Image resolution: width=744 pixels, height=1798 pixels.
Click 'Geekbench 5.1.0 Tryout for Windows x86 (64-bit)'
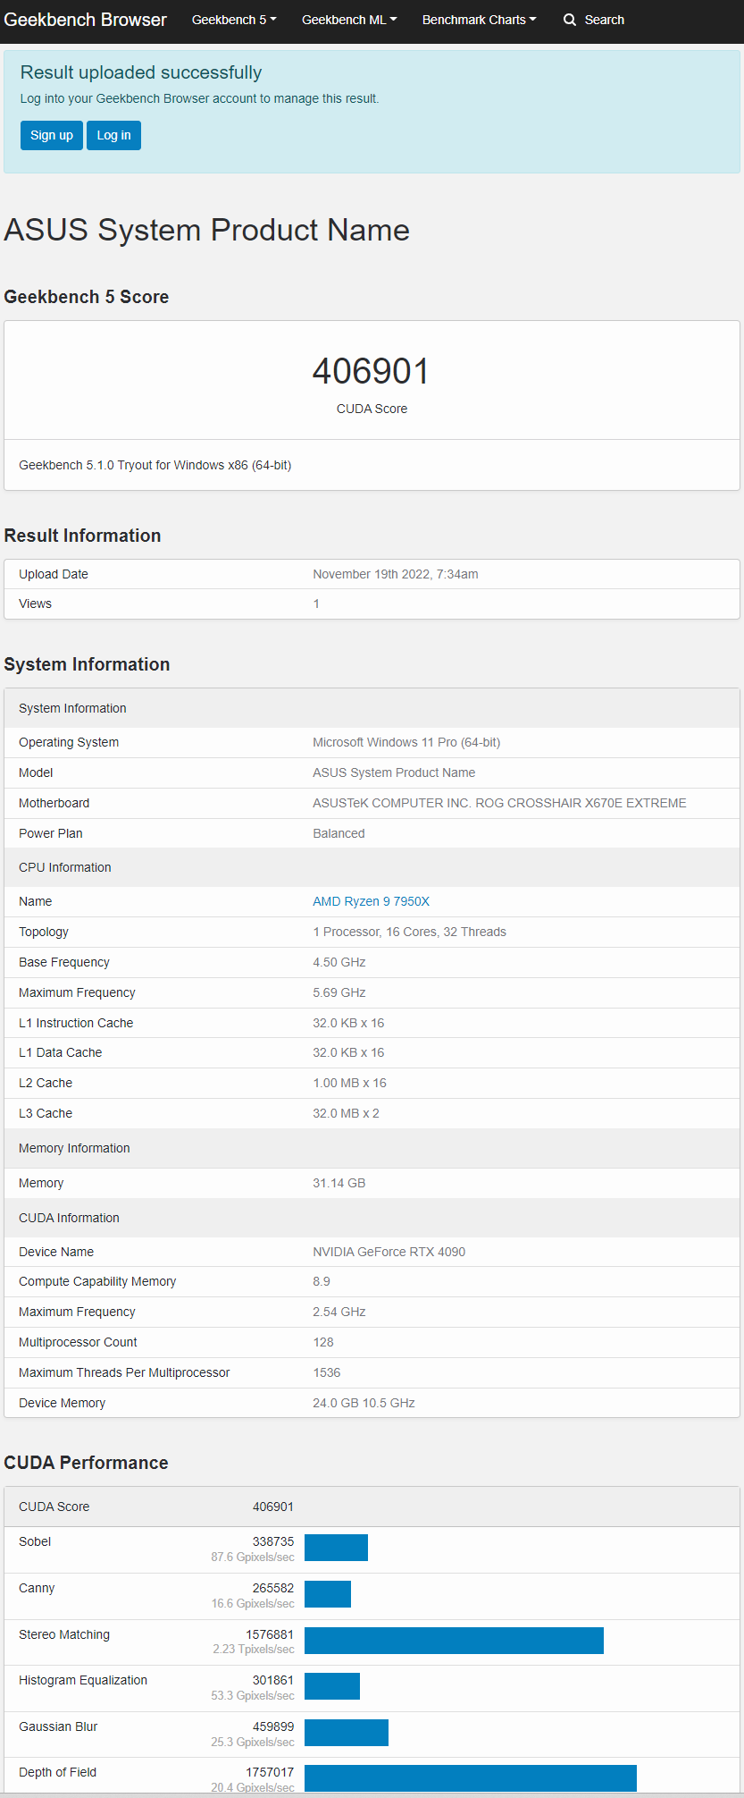tap(155, 465)
